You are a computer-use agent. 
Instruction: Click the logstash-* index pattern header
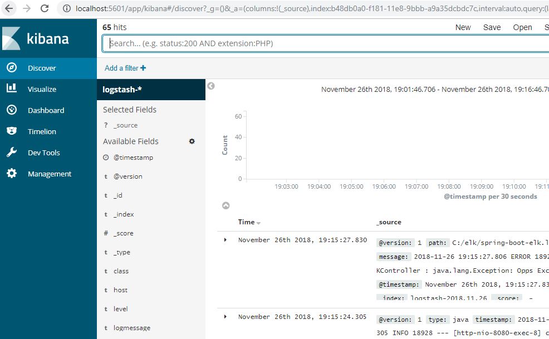[x=151, y=89]
